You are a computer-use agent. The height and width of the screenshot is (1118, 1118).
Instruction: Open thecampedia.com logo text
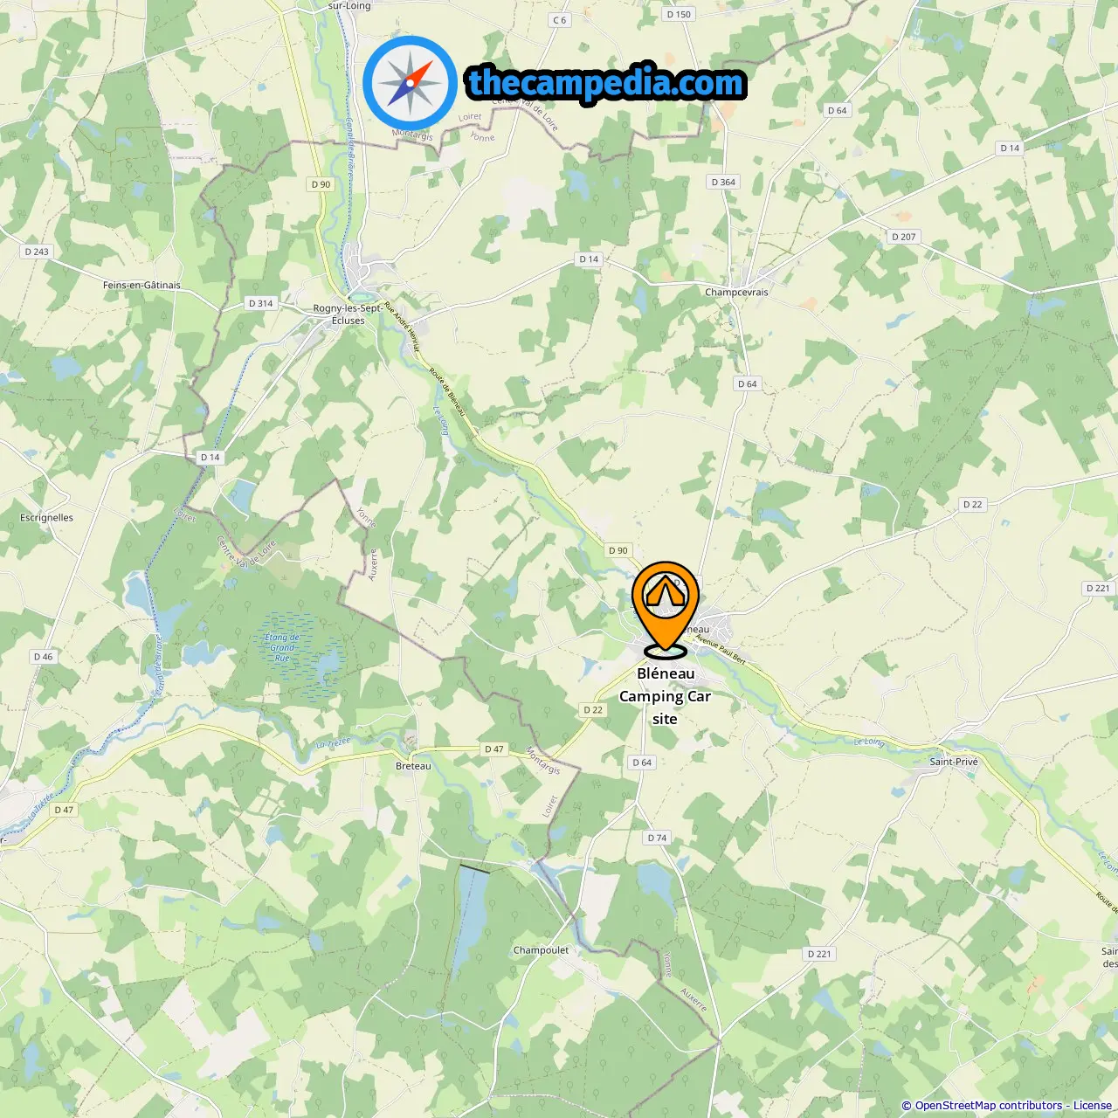(x=606, y=83)
